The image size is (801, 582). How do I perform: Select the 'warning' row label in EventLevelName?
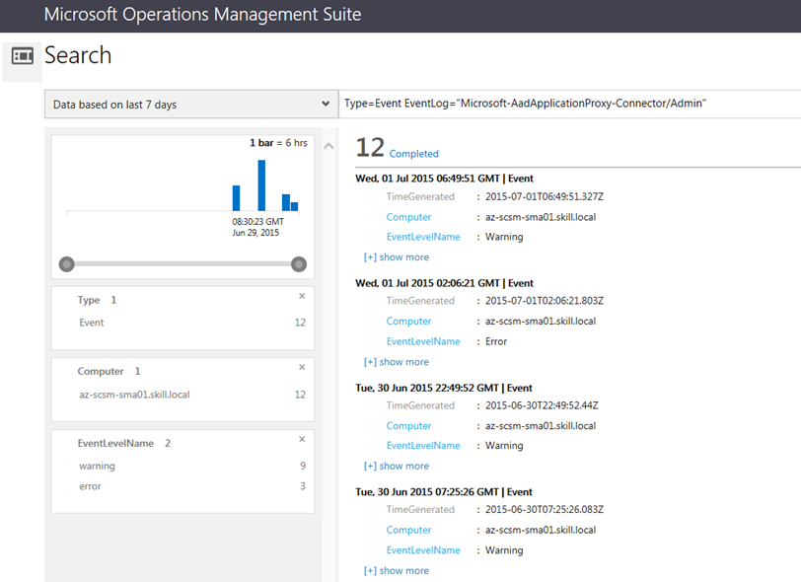(x=97, y=466)
